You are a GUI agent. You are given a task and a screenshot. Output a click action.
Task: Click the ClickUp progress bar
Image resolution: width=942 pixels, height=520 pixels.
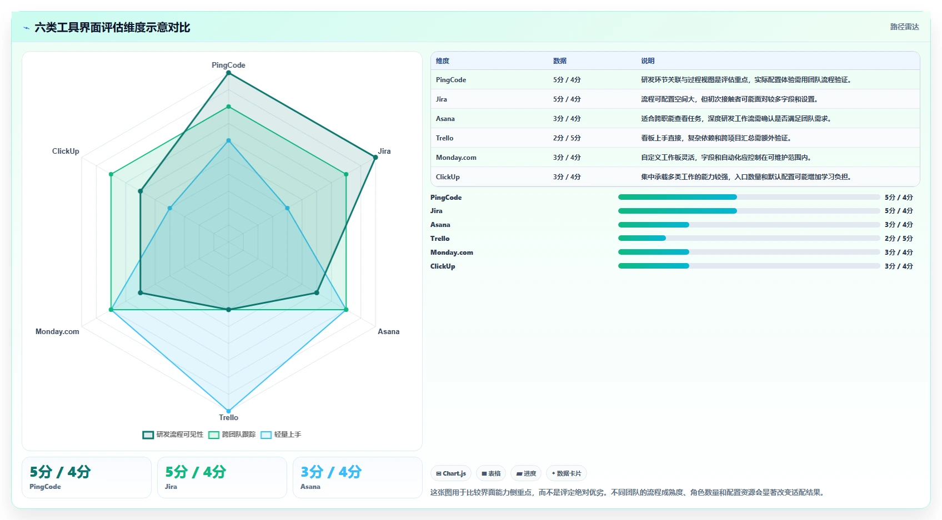click(749, 266)
